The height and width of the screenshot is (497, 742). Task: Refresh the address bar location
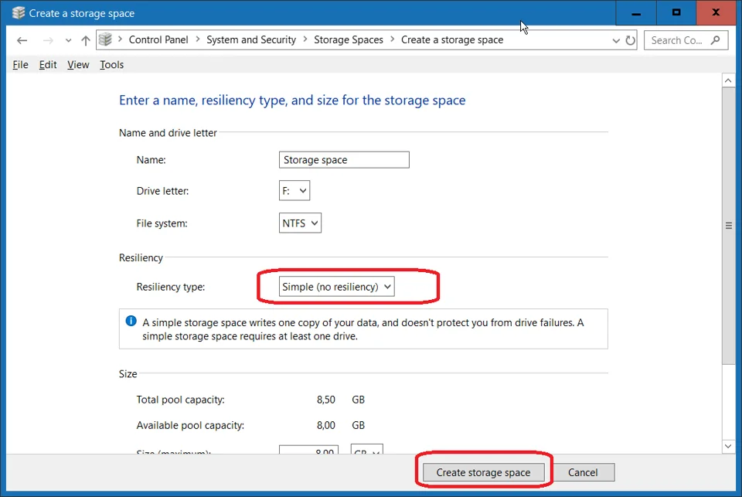tap(631, 40)
